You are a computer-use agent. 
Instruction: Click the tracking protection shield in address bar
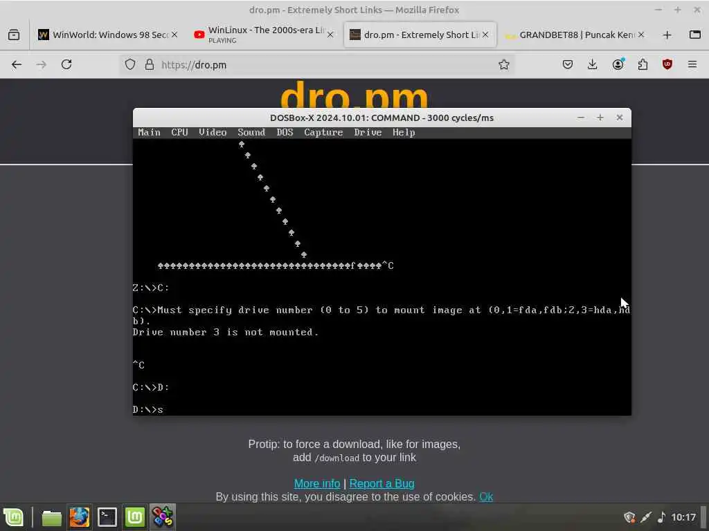pyautogui.click(x=130, y=64)
